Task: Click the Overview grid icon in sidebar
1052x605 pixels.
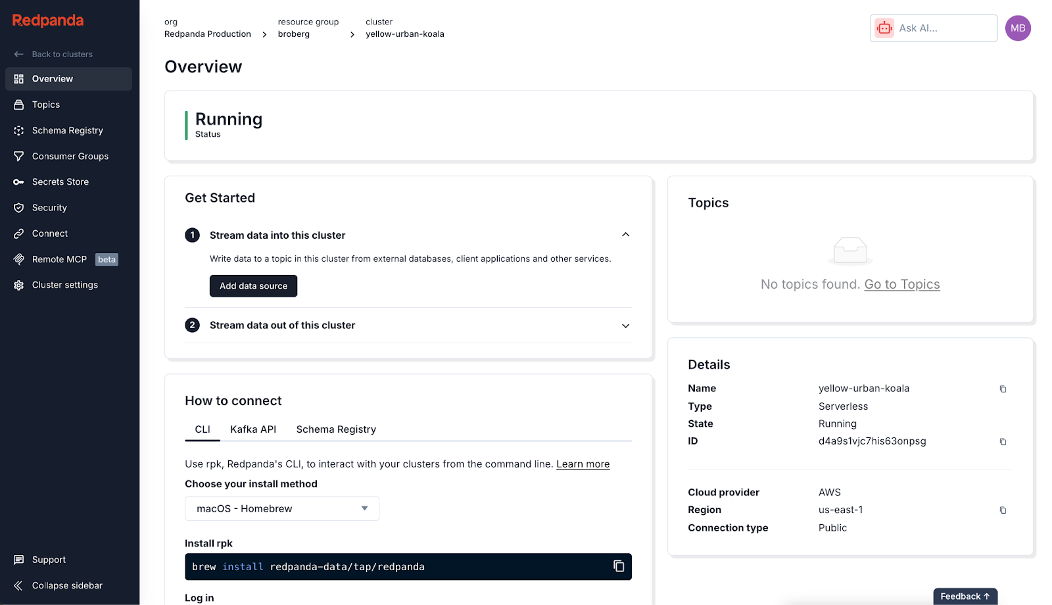Action: (18, 79)
